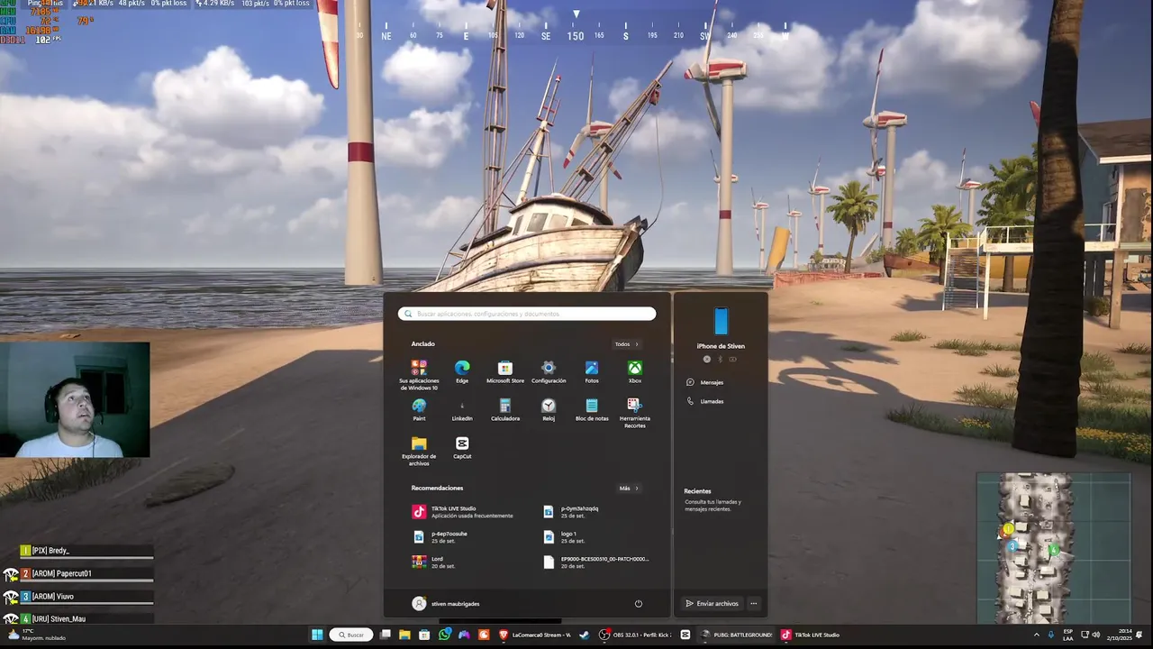This screenshot has height=649, width=1153.
Task: Click the PUBG minimap
Action: coord(1053,549)
